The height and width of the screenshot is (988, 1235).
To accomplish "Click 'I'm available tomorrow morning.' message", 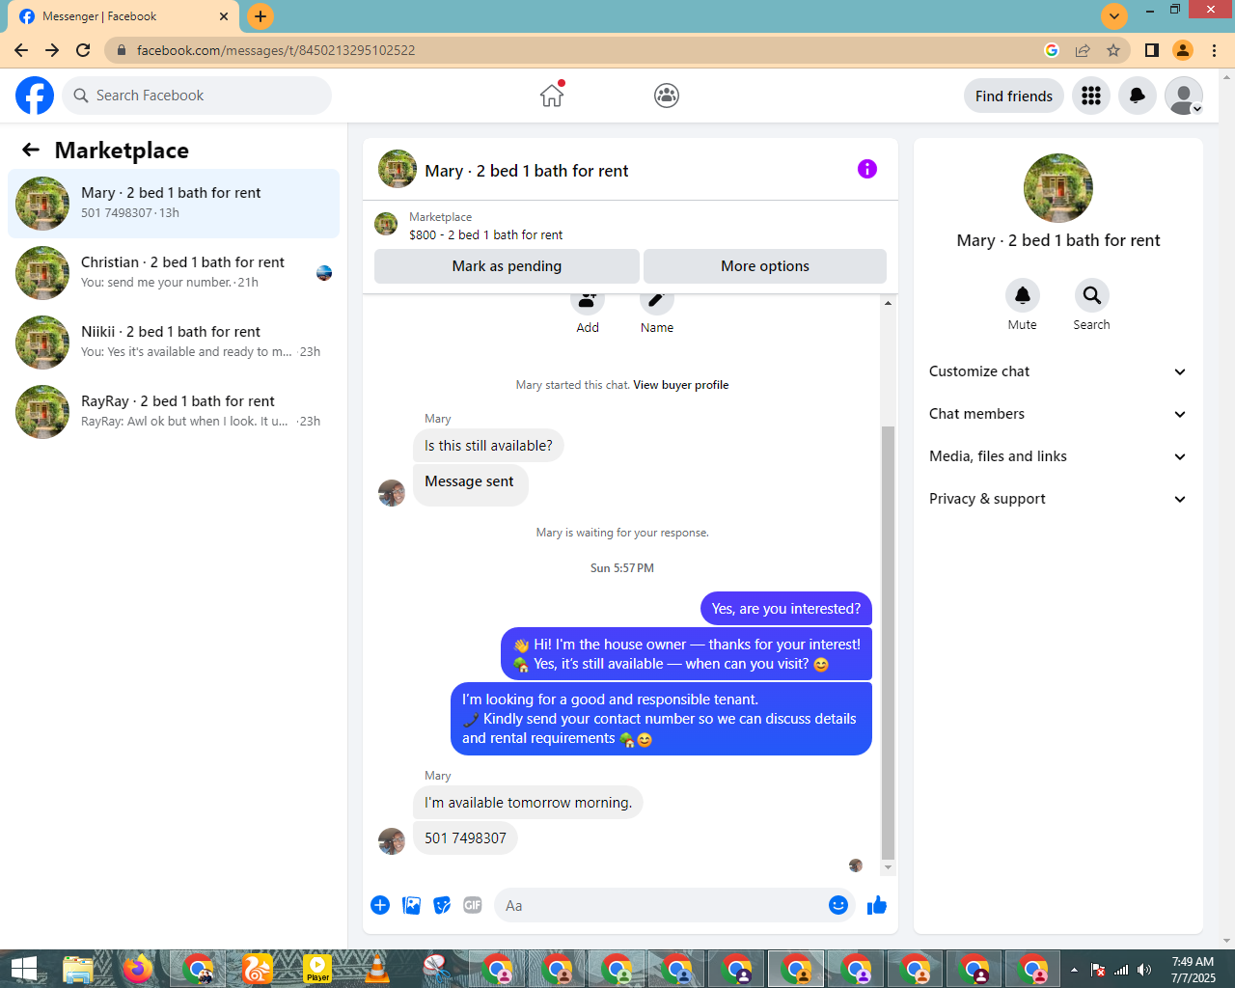I will (x=529, y=803).
